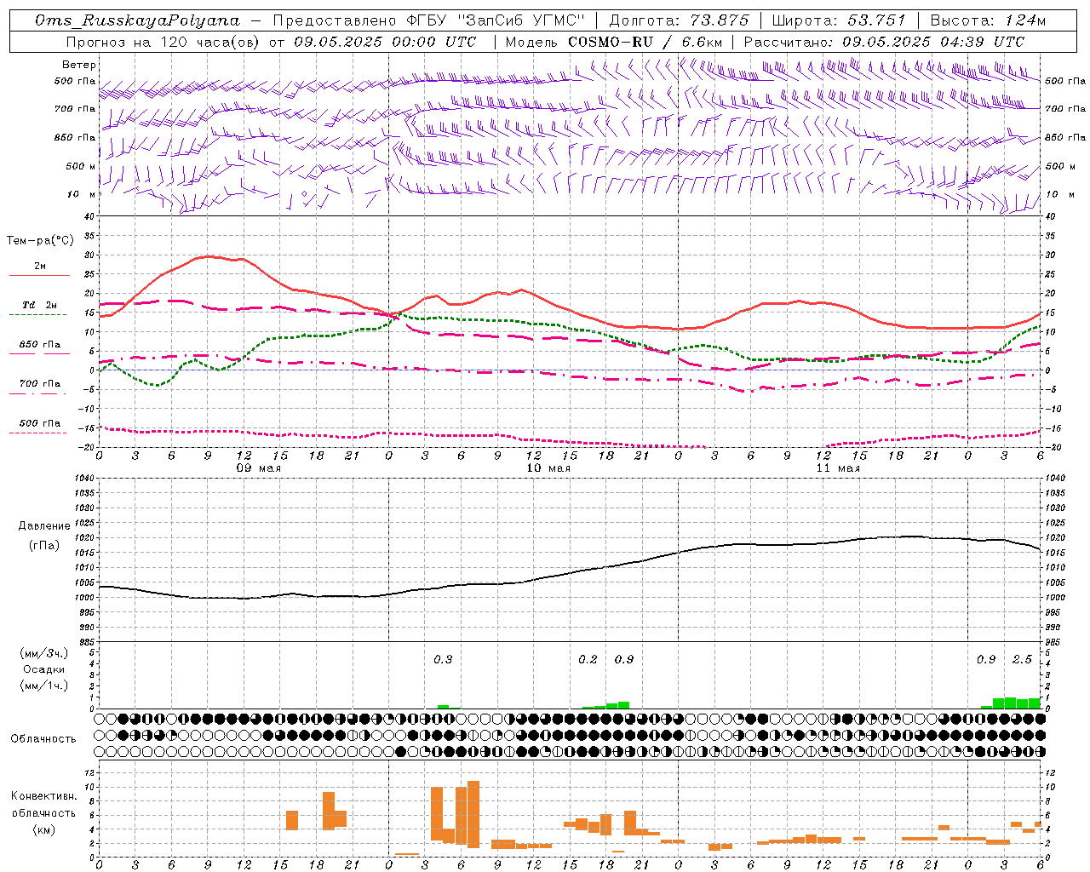Click the Облачность cloudiness label
This screenshot has width=1090, height=872.
tap(43, 738)
